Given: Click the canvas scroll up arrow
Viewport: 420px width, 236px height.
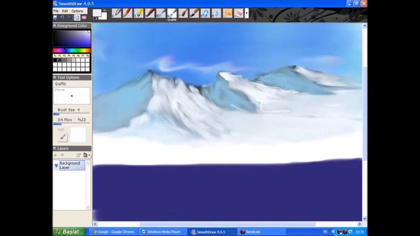Looking at the screenshot, I should click(x=365, y=26).
